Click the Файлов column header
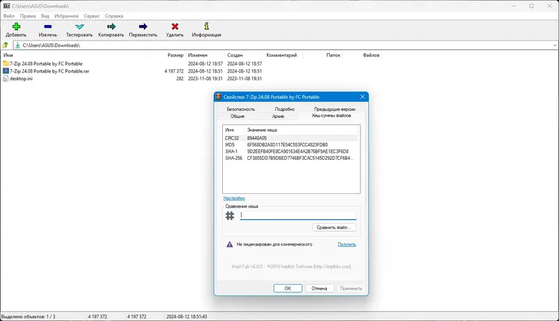 tap(362, 55)
